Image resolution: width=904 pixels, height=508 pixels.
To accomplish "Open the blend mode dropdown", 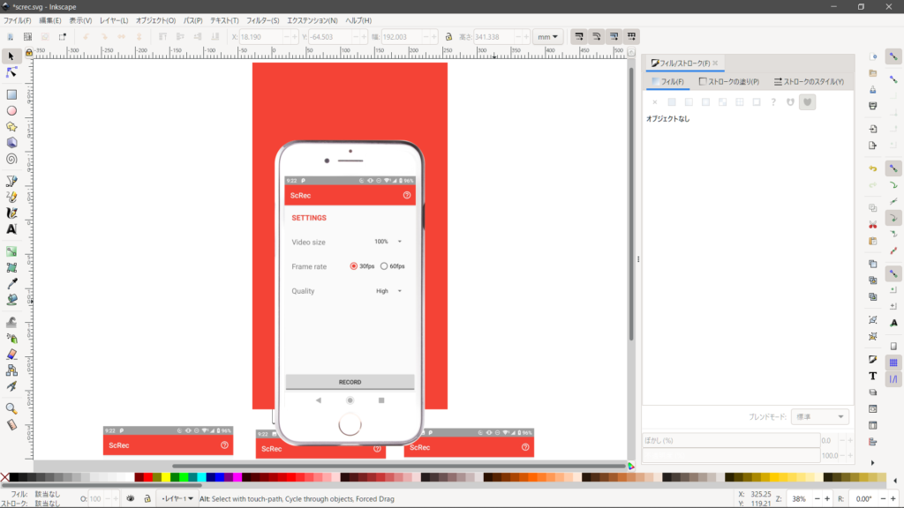I will (819, 416).
